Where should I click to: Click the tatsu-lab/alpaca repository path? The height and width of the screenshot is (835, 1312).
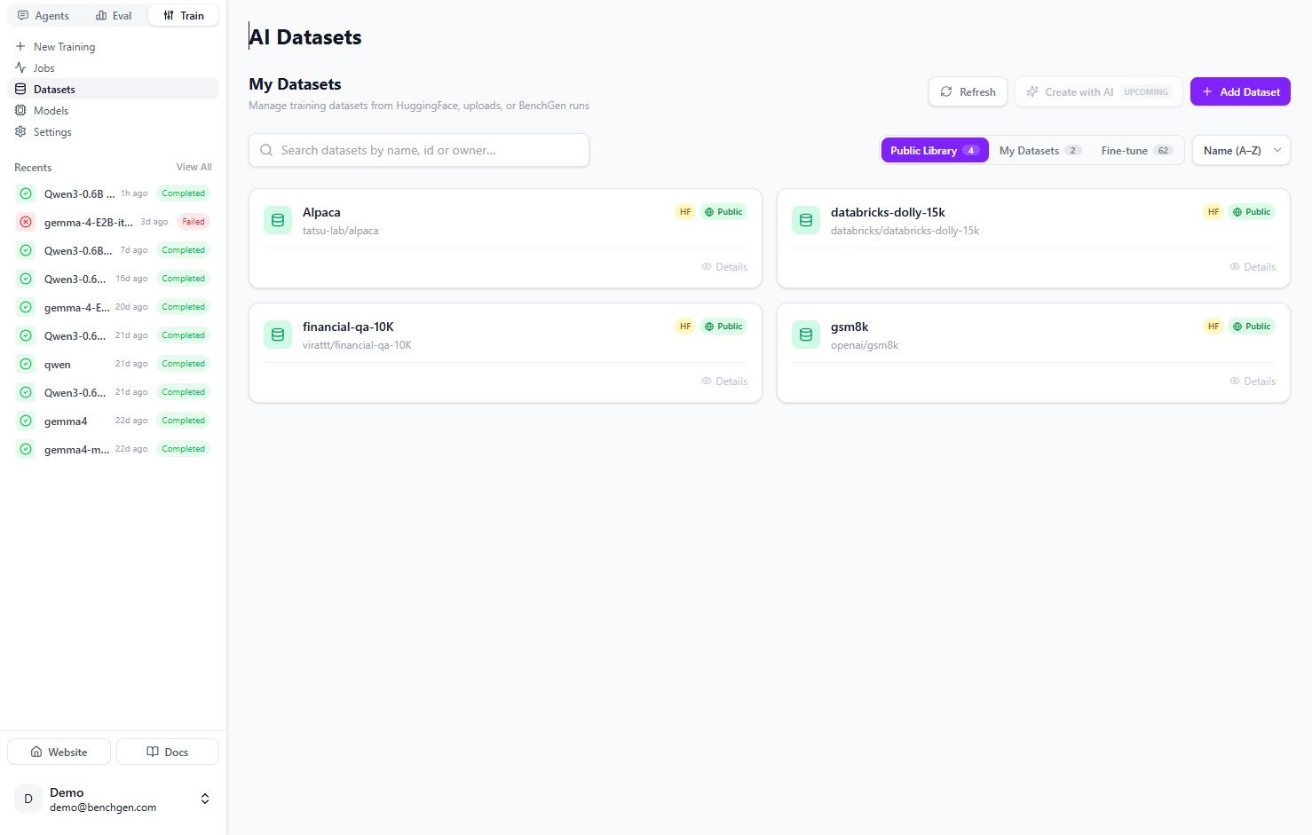341,231
